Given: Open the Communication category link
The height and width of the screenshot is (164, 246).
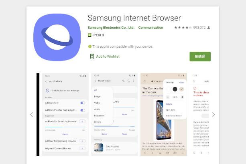Looking at the screenshot, I should pyautogui.click(x=151, y=28).
